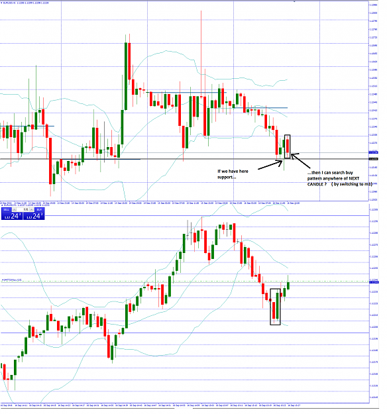The image size is (387, 414).
Task: Increase trade volume with the up arrow
Action: (x=32, y=209)
